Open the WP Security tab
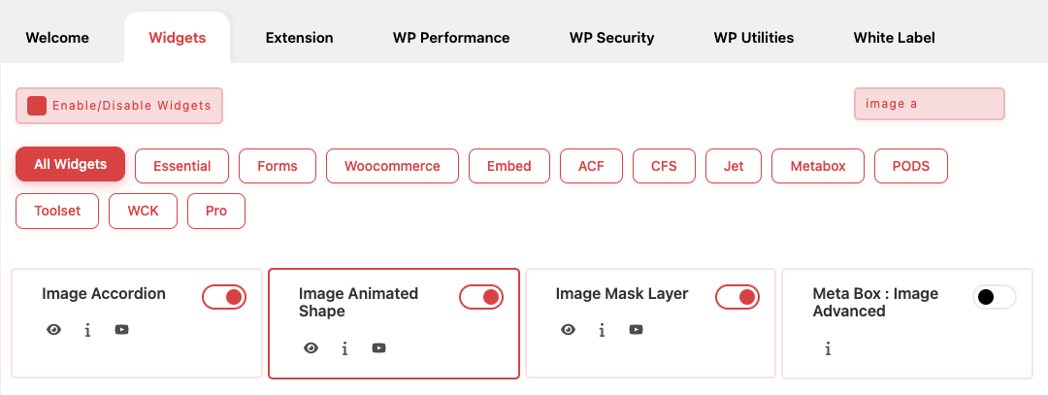Screen dimensions: 1048x395 click(611, 38)
